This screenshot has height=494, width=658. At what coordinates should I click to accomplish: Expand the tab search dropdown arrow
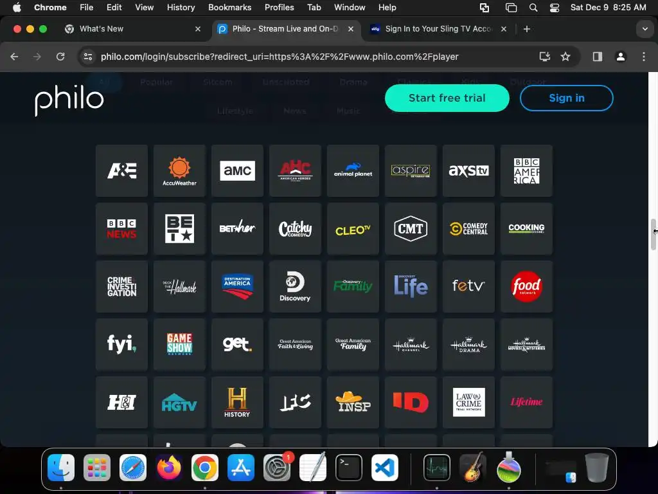coord(645,29)
